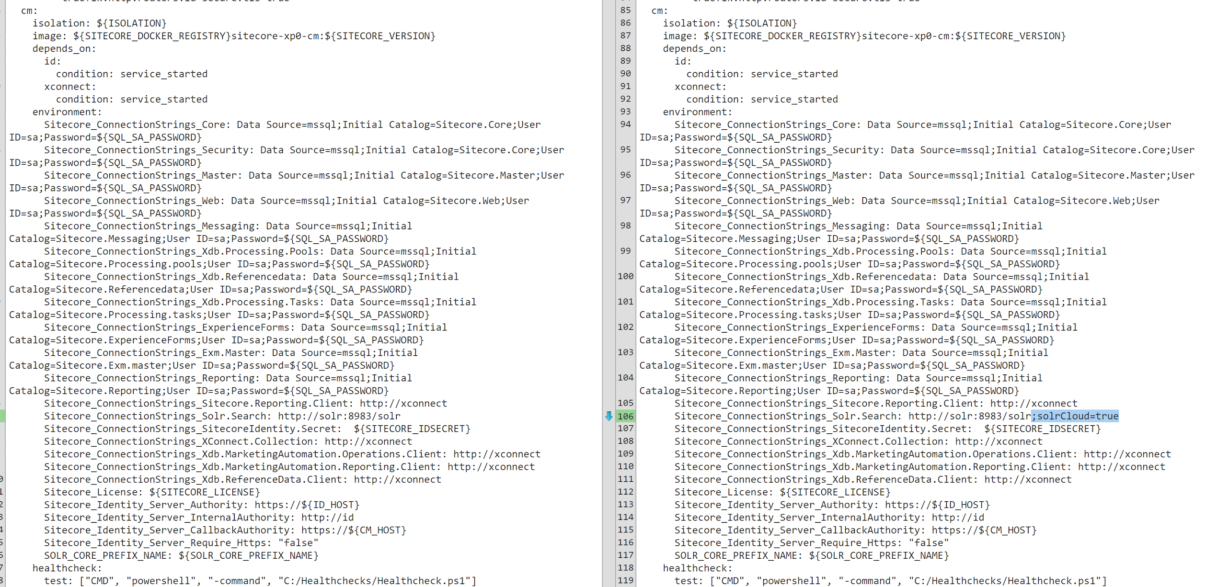Click the Exm.Master connection line on line 103
The image size is (1229, 587).
point(844,359)
